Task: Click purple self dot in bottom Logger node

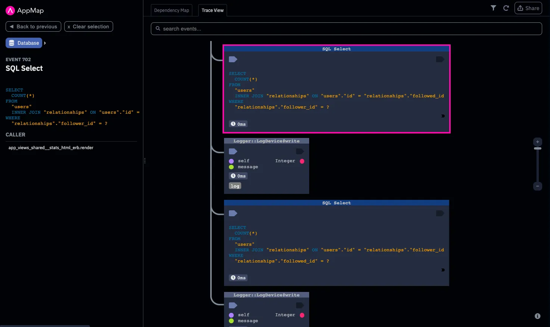Action: tap(231, 315)
